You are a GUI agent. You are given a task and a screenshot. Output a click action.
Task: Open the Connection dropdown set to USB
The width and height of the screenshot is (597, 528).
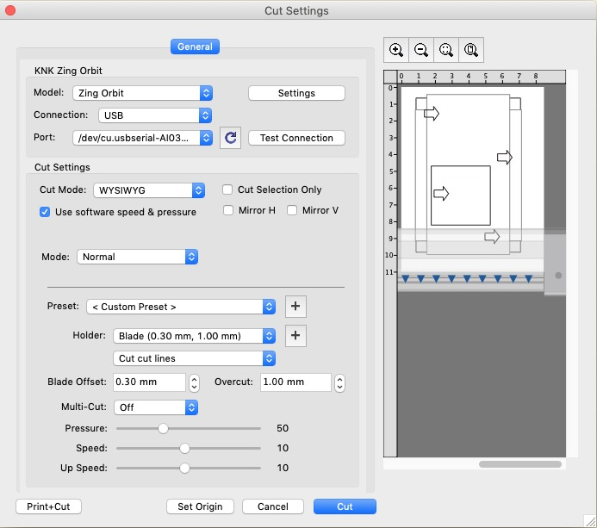pyautogui.click(x=155, y=115)
